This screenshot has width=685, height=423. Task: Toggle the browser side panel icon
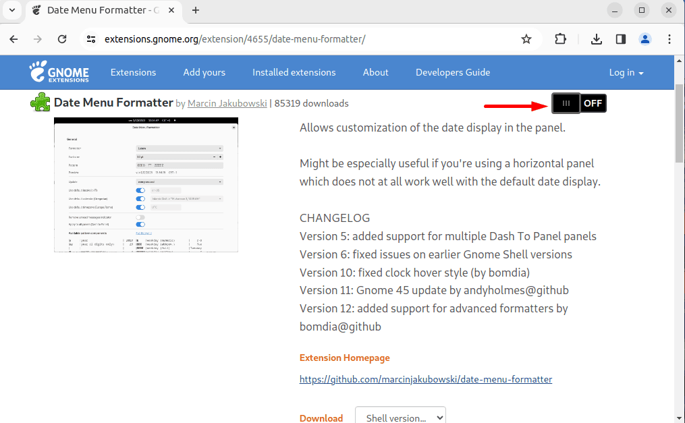click(x=621, y=39)
